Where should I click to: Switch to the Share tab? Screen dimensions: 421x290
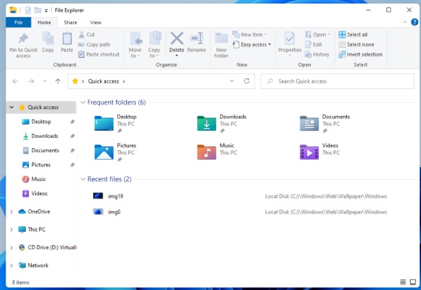click(x=70, y=22)
